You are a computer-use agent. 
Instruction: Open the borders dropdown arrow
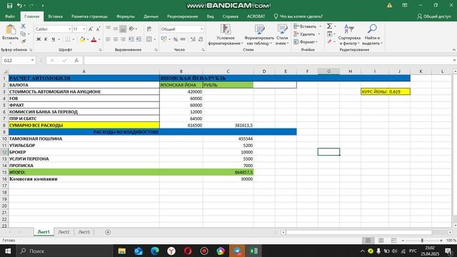73,39
